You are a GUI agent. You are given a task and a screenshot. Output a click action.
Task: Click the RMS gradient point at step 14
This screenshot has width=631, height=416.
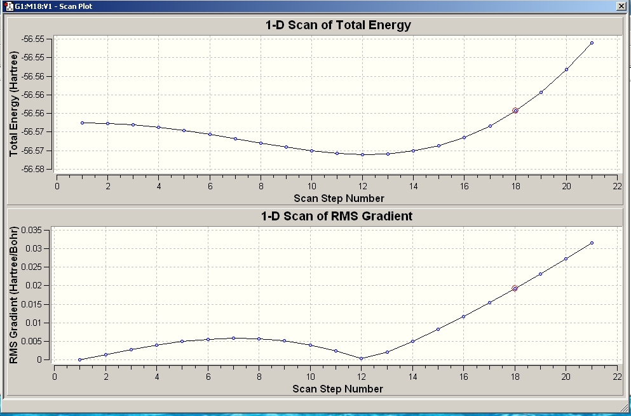click(x=412, y=342)
